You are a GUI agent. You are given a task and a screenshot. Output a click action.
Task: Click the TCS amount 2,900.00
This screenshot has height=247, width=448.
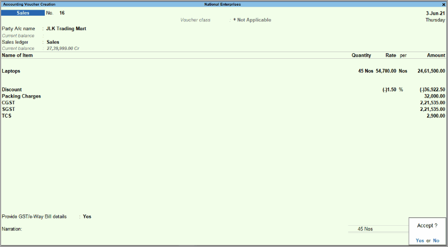(436, 116)
